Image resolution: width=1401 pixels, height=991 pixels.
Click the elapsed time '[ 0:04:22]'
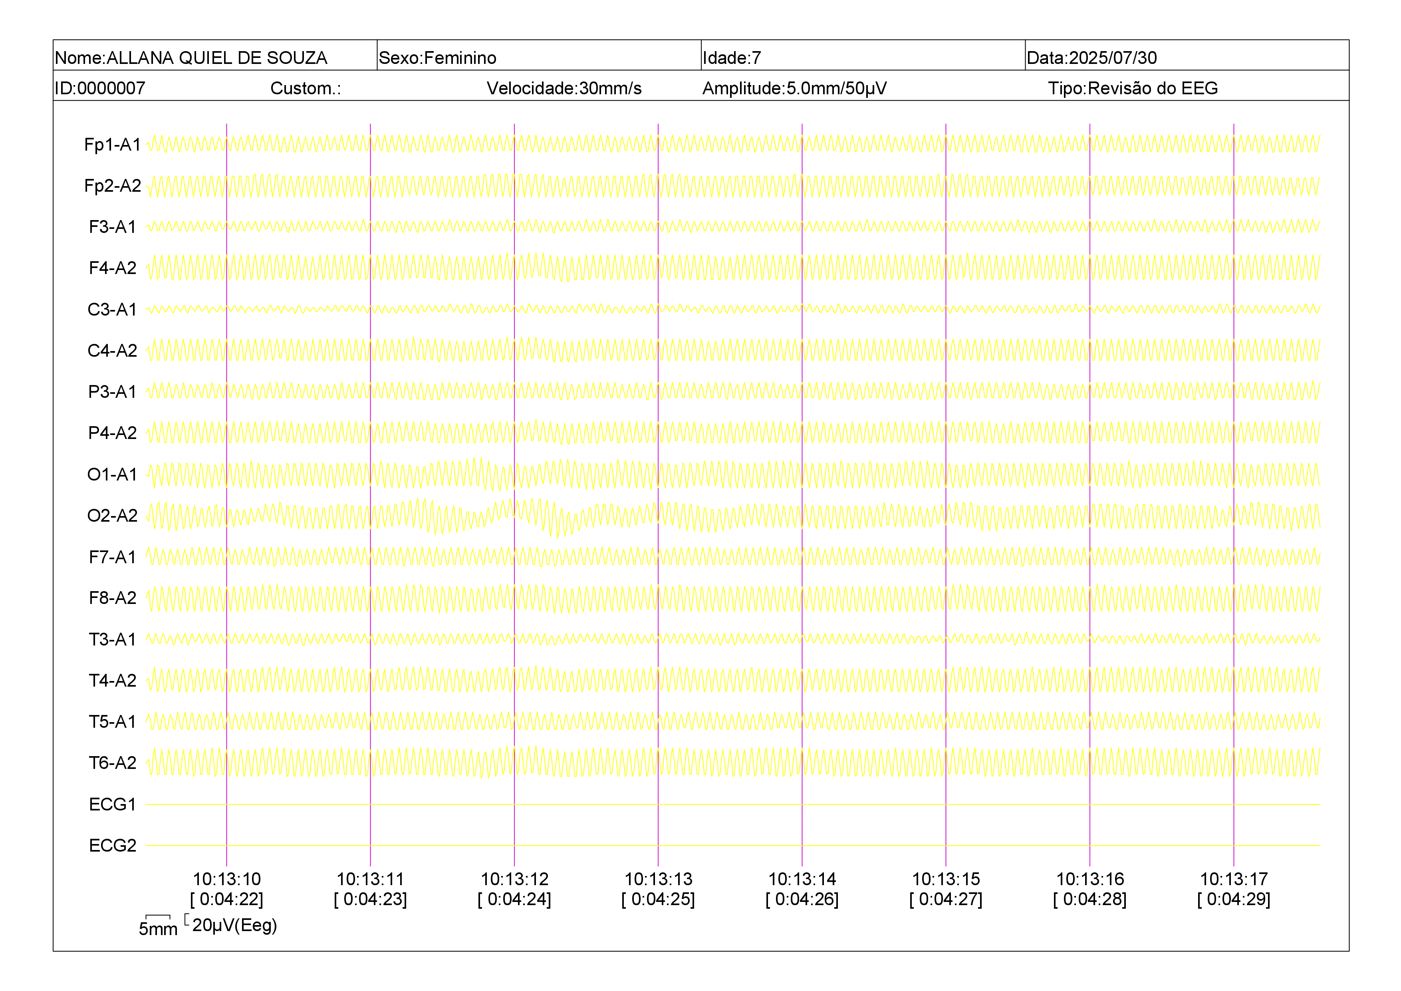[227, 900]
